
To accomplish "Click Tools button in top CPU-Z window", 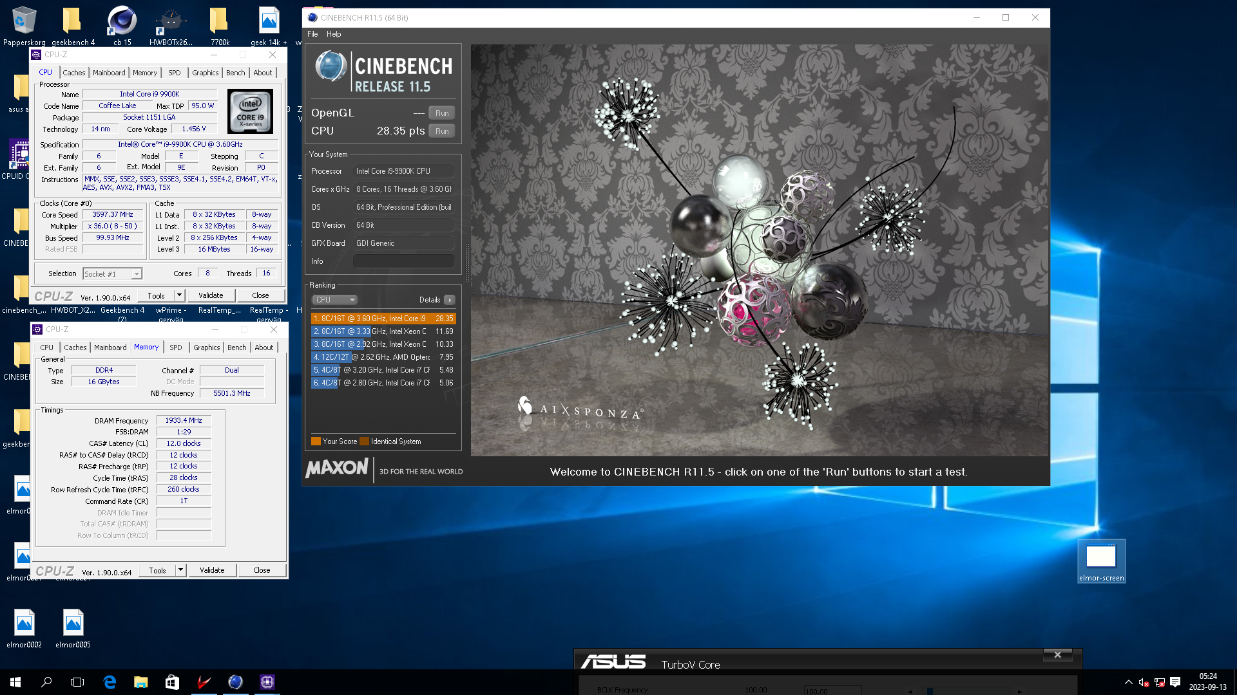I will click(156, 295).
